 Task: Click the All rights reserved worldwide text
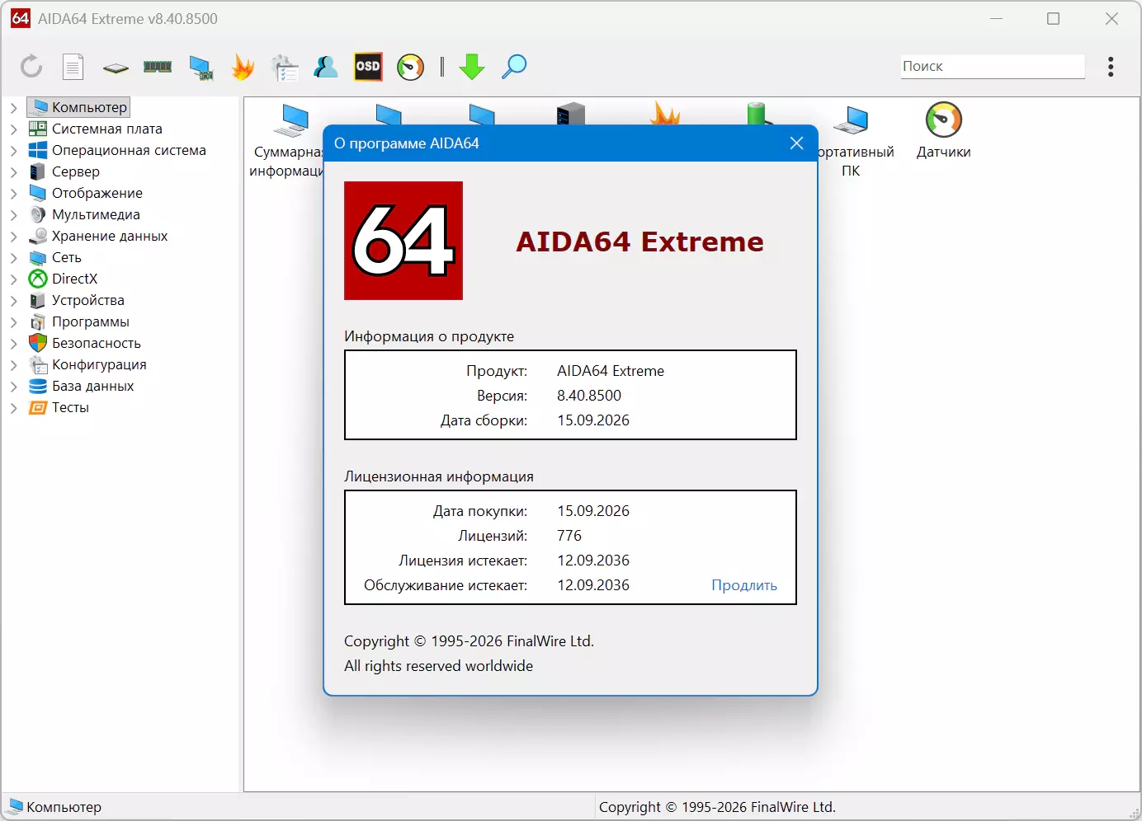click(438, 666)
